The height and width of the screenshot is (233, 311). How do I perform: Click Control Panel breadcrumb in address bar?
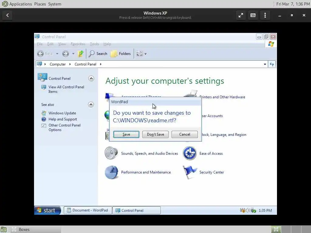tap(85, 64)
